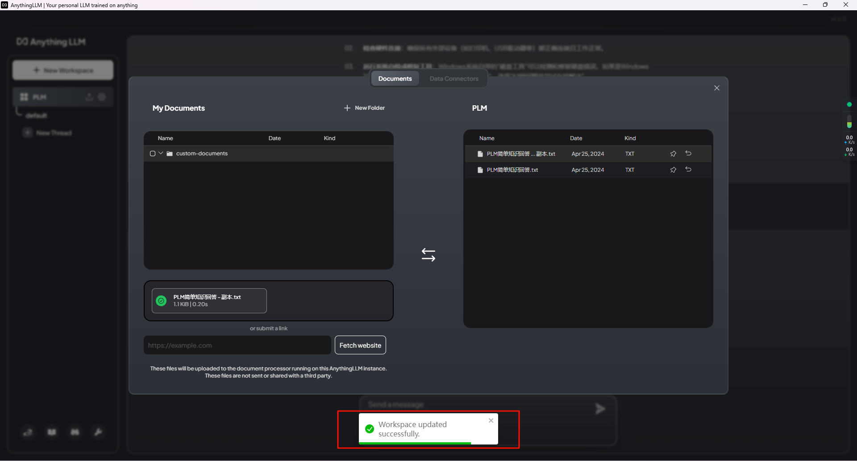The height and width of the screenshot is (461, 857).
Task: Click Date header in PLM panel
Action: [576, 138]
